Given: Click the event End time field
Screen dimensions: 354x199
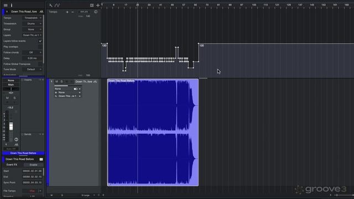Looking at the screenshot, I should (32, 177).
